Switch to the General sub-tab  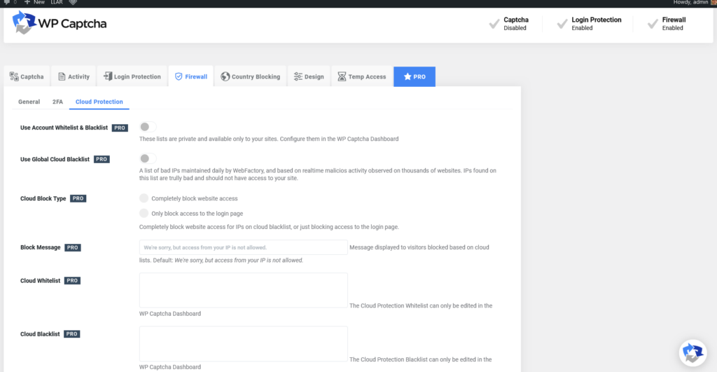[29, 102]
